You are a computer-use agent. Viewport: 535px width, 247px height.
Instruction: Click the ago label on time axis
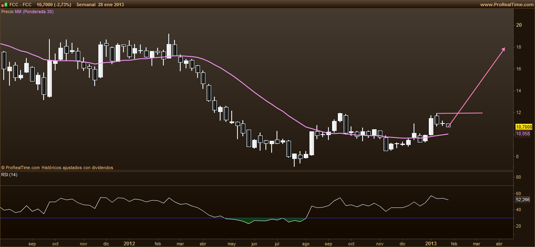click(305, 243)
